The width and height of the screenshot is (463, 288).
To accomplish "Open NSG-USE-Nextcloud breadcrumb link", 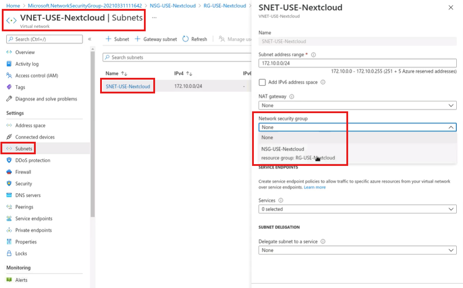I will point(173,6).
